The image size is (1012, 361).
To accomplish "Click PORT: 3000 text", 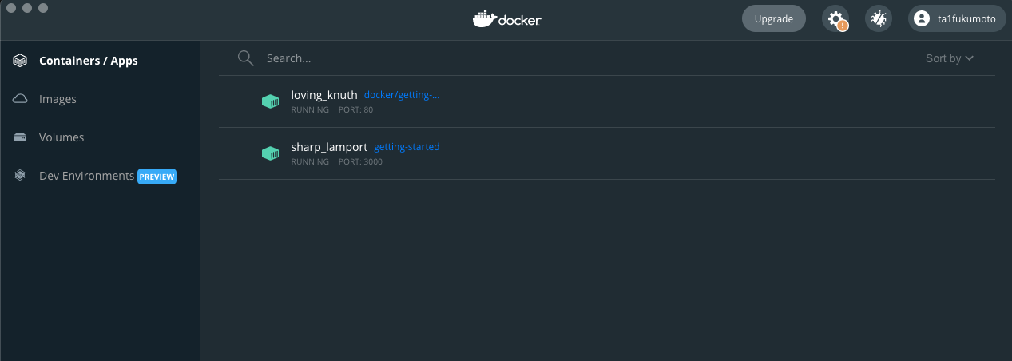I will [x=360, y=162].
